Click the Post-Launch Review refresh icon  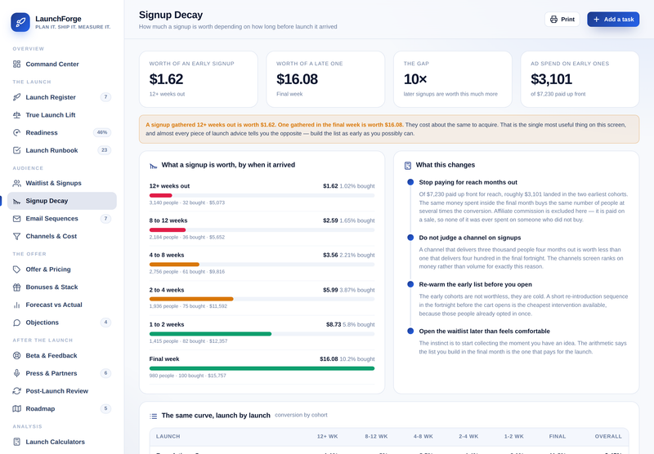coord(16,391)
